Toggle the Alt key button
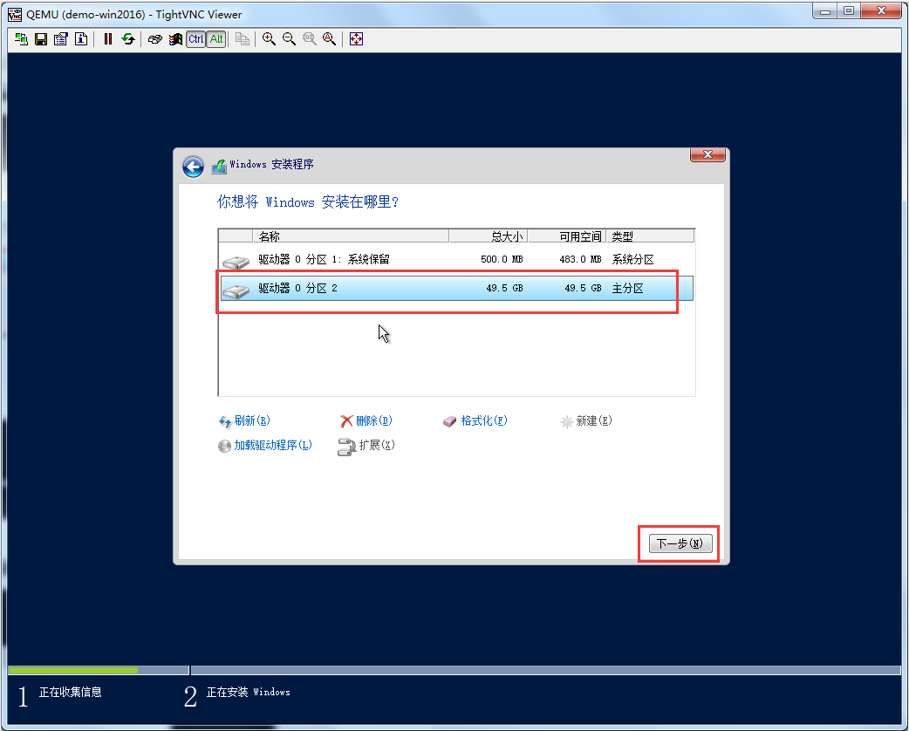 (x=216, y=39)
